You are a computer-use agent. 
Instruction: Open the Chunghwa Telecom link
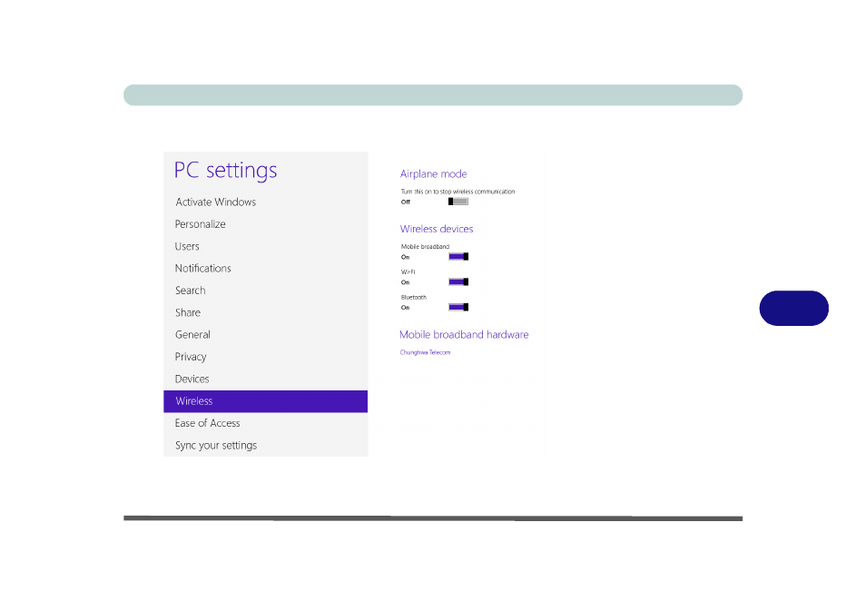pyautogui.click(x=425, y=352)
